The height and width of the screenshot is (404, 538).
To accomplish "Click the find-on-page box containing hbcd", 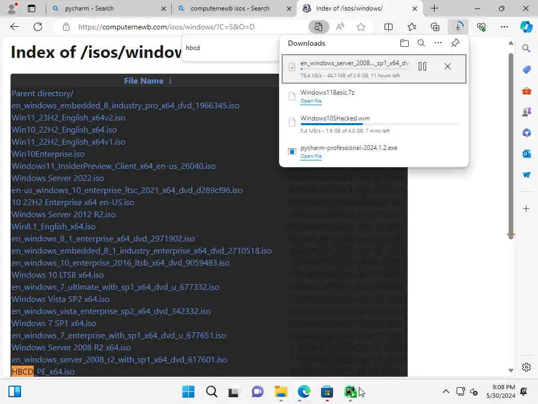I will click(x=230, y=48).
